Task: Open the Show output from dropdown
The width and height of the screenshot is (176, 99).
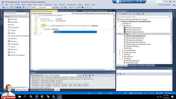Action: coord(61,75)
